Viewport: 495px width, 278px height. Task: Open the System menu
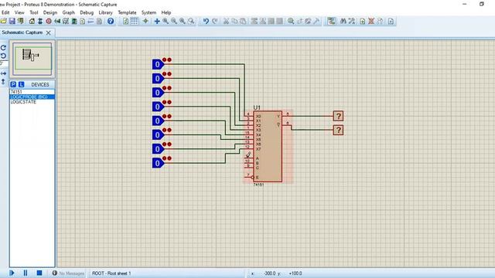pos(148,12)
